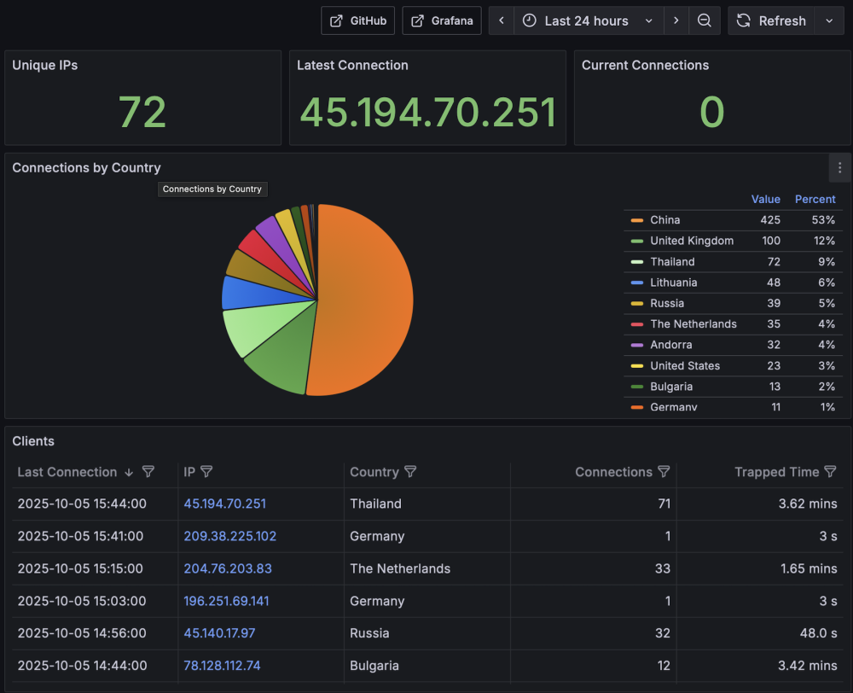Toggle China series in legend
The height and width of the screenshot is (693, 853).
click(664, 220)
